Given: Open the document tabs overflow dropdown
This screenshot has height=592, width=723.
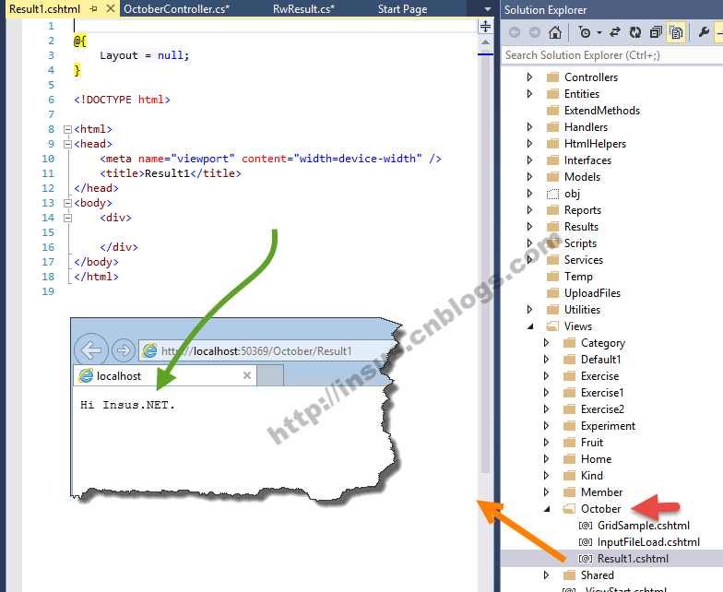Looking at the screenshot, I should coord(487,9).
